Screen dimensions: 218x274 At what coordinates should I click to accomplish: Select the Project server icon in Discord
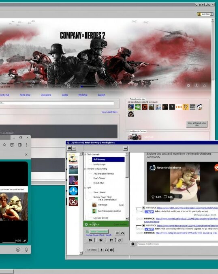(x=73, y=158)
